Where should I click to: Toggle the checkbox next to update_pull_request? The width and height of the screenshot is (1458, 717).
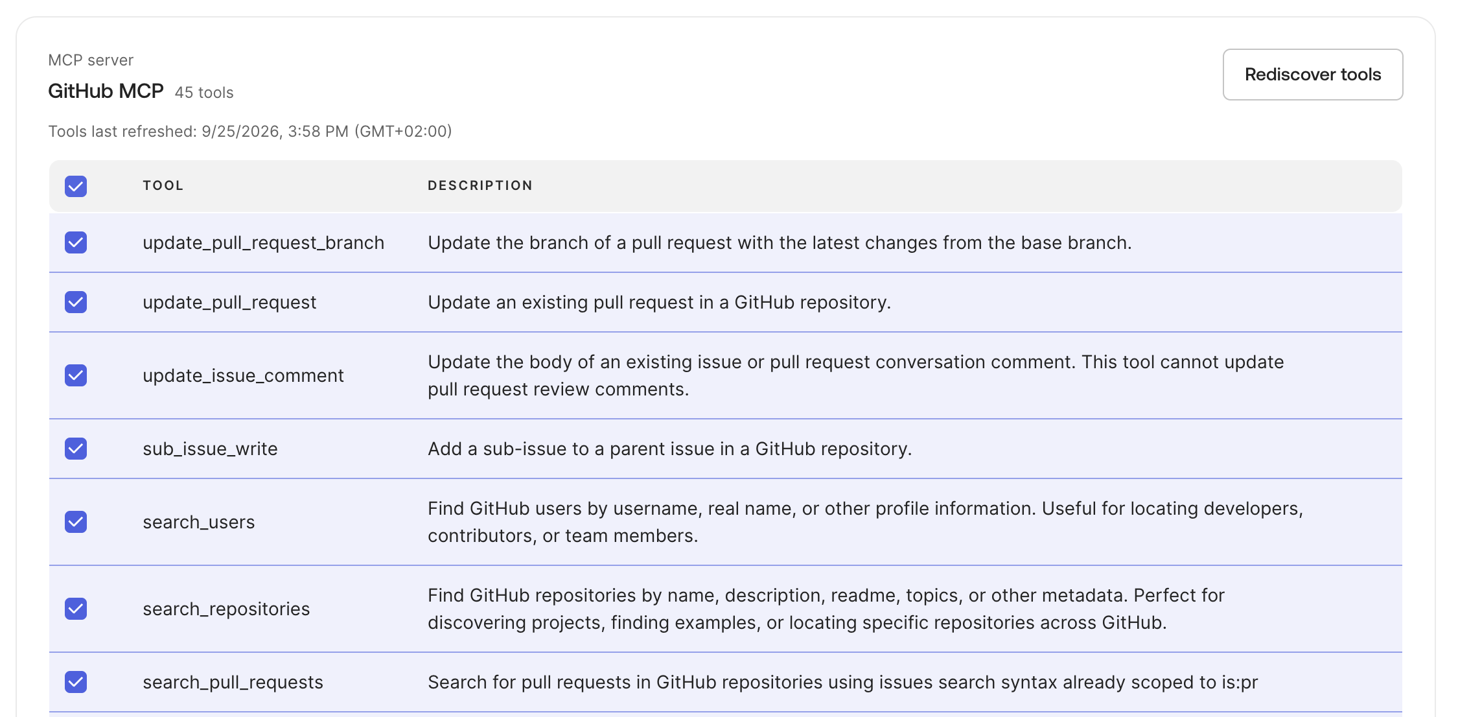76,302
